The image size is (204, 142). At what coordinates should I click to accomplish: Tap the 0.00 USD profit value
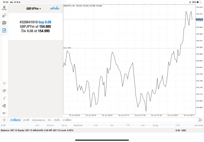[x=181, y=130]
